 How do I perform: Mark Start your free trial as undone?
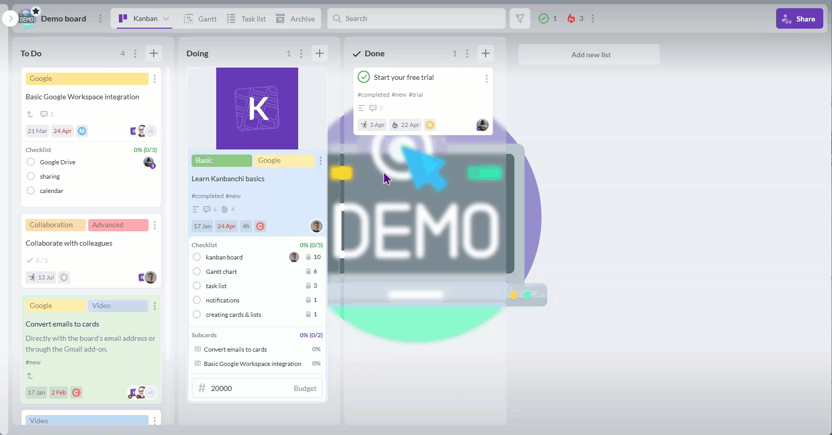[x=364, y=77]
